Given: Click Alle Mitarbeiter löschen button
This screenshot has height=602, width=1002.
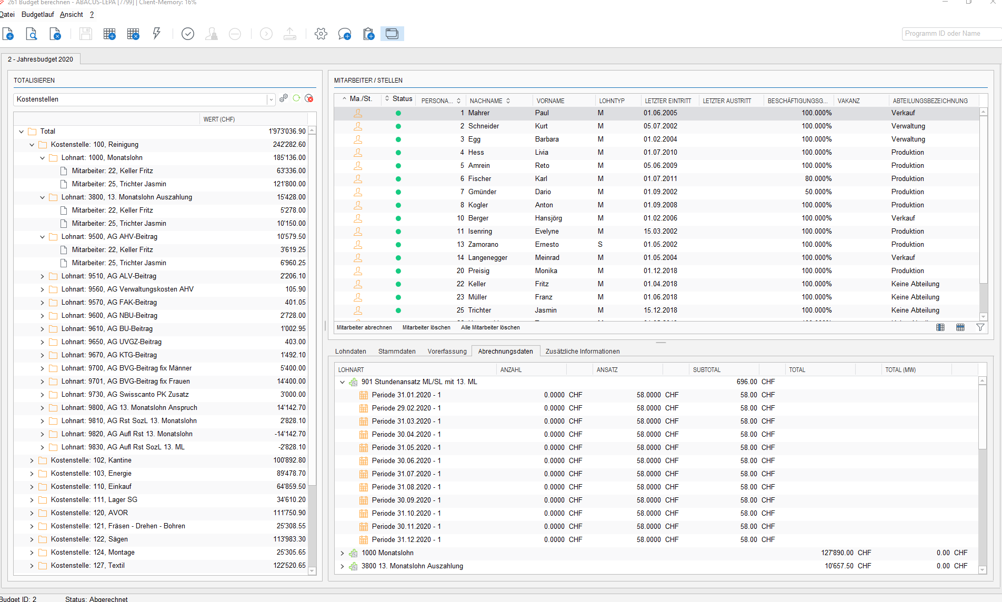Looking at the screenshot, I should tap(490, 327).
